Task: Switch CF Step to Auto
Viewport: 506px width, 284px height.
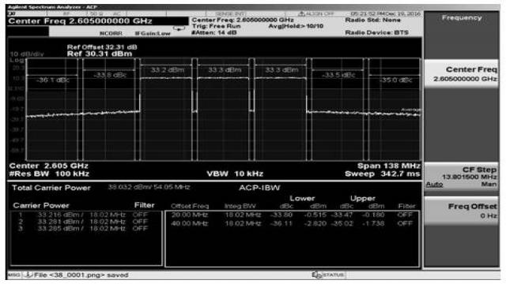Action: [x=434, y=184]
